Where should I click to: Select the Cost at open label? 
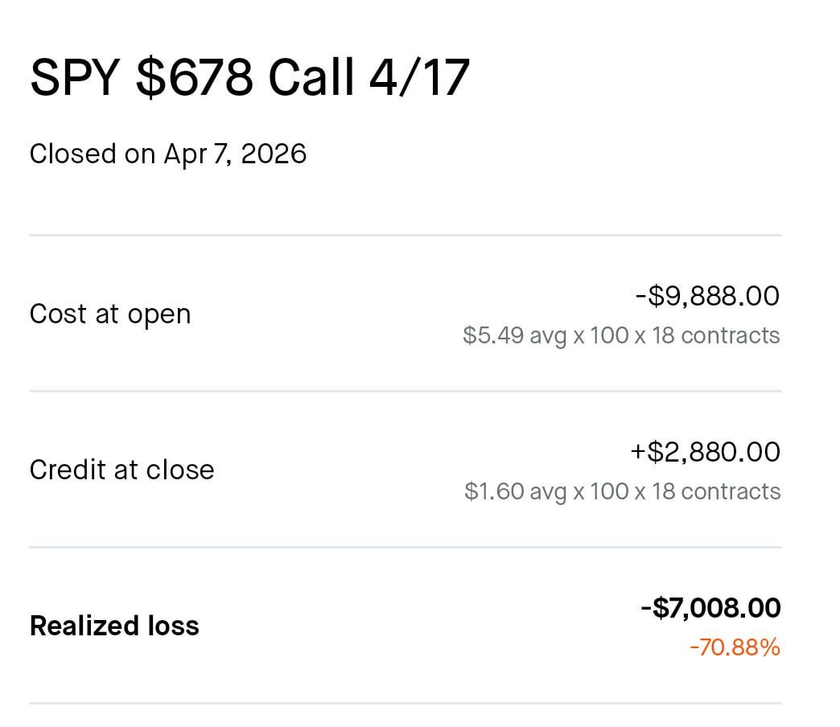(x=110, y=314)
